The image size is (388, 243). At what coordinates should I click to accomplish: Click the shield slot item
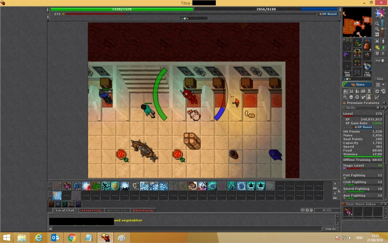pos(367,56)
